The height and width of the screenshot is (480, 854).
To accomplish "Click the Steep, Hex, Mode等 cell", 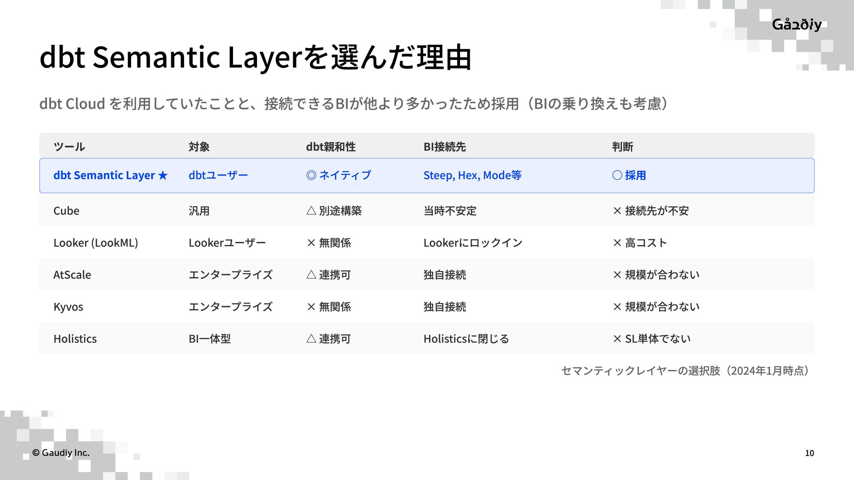I will coord(472,176).
